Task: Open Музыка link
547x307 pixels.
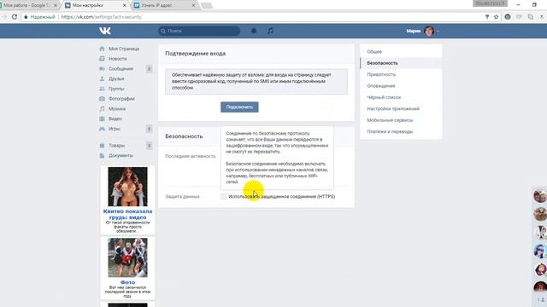Action: click(117, 109)
